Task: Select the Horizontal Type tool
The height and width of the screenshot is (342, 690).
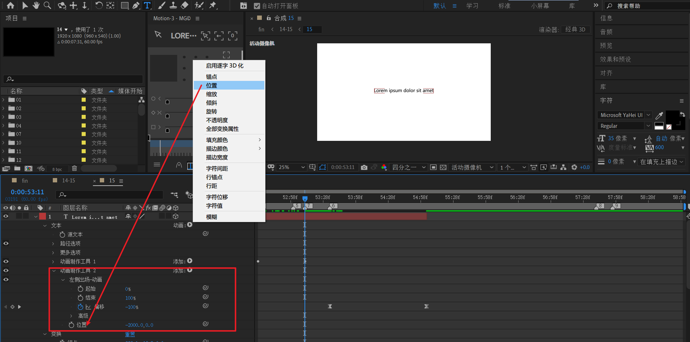Action: (x=147, y=5)
